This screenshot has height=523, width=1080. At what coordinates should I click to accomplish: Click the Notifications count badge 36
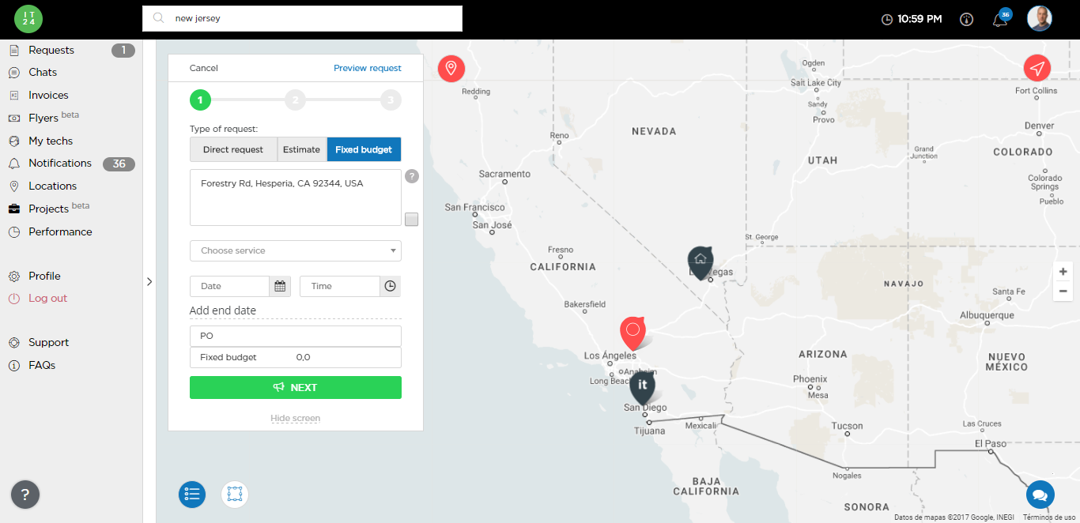click(119, 164)
